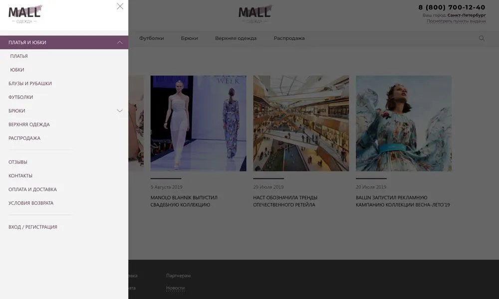Open Новости in the footer
Screen dimensions: 499x299
(x=175, y=288)
